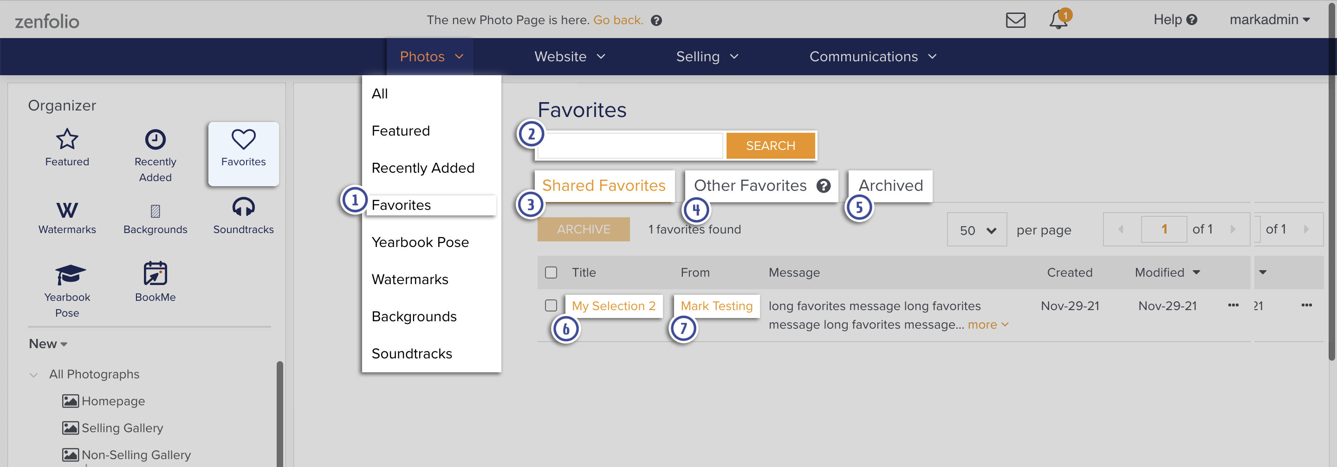
Task: Open the markadmin account dropdown
Action: coord(1269,19)
